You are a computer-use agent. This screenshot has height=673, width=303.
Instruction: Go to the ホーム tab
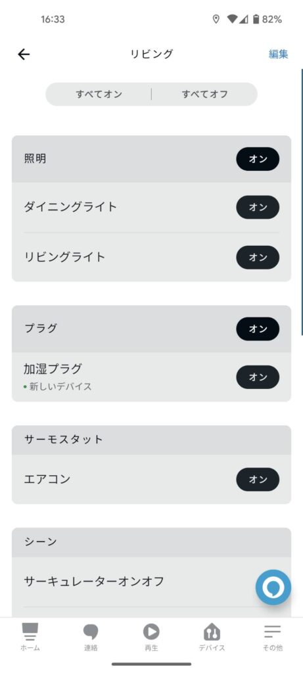tap(30, 638)
